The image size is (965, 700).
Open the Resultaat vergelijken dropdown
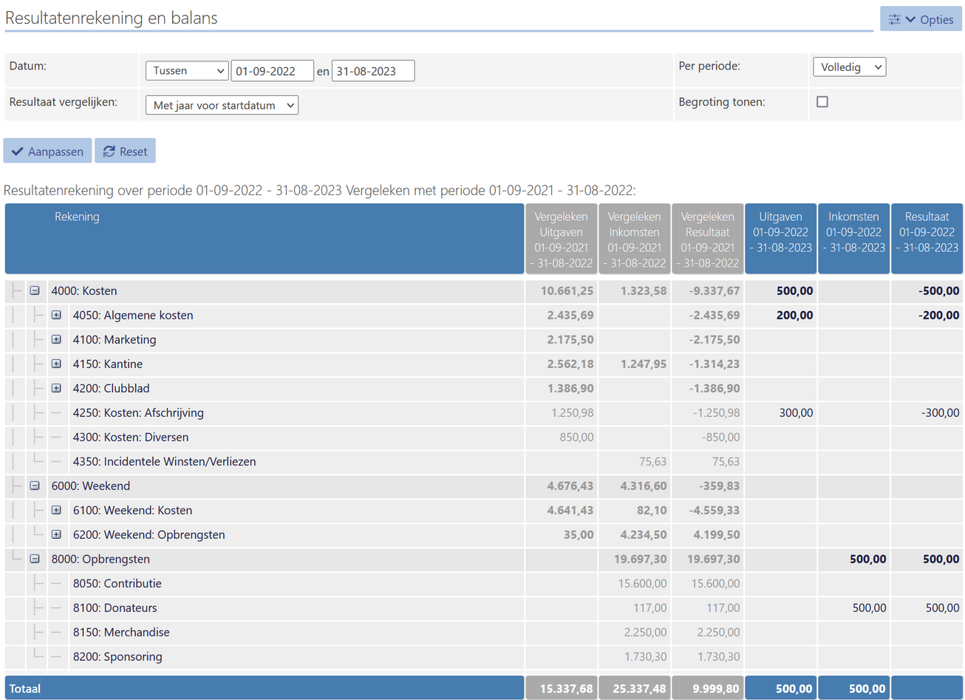(x=222, y=106)
